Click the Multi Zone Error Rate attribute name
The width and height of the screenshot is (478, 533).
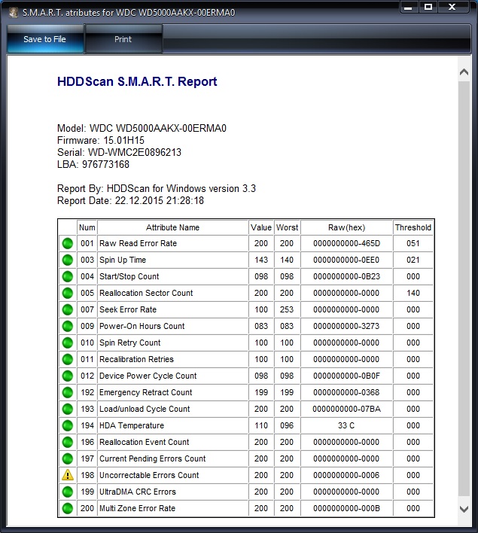(x=137, y=508)
